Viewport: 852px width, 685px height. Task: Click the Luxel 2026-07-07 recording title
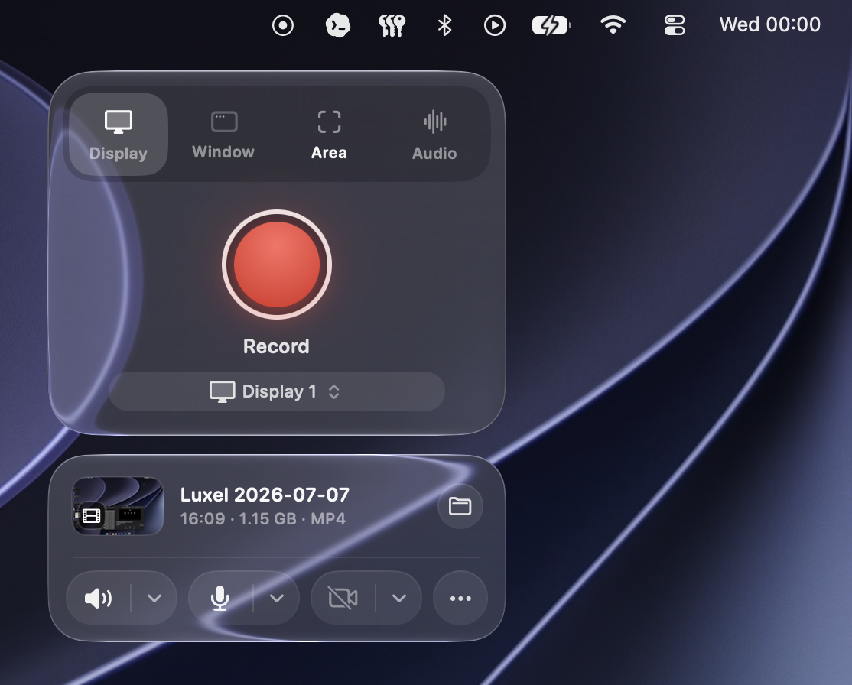click(x=265, y=495)
